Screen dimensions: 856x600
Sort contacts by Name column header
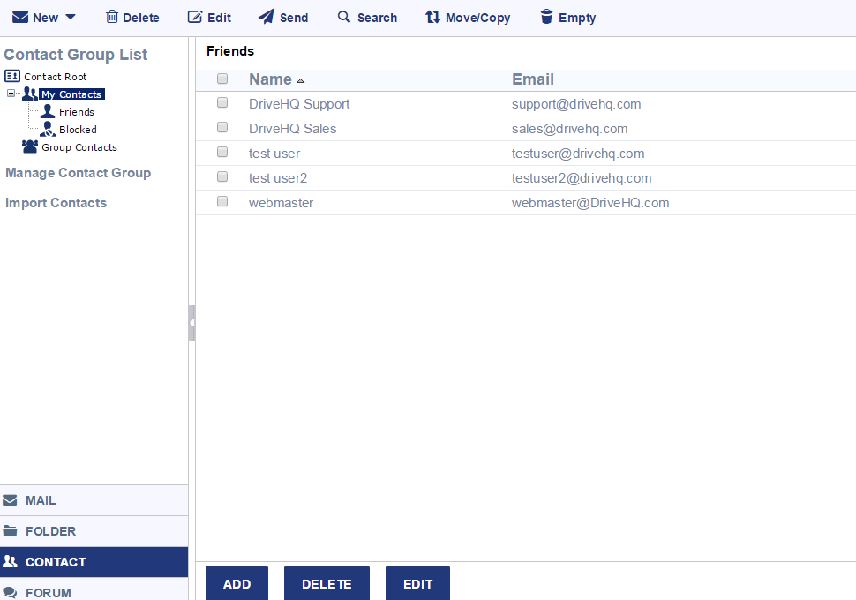pos(270,79)
